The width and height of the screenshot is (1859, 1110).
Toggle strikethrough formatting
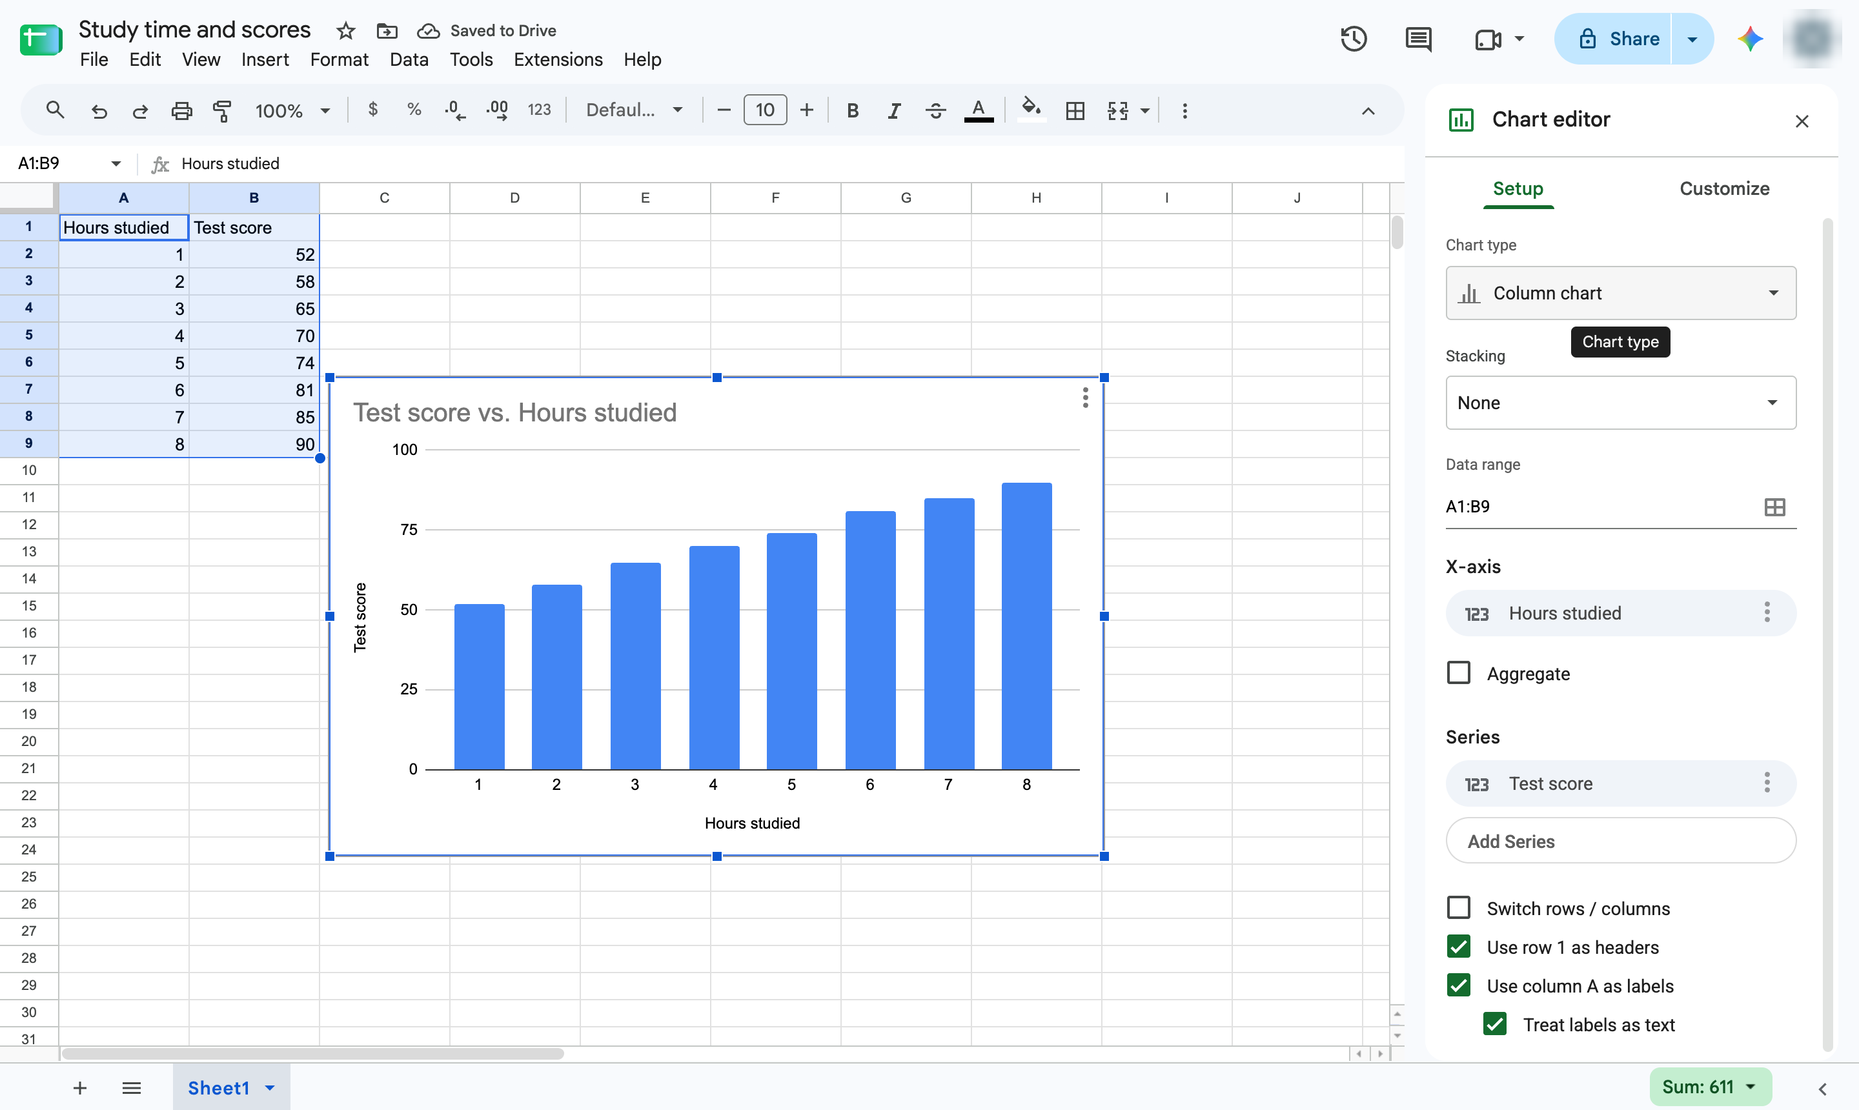[935, 111]
